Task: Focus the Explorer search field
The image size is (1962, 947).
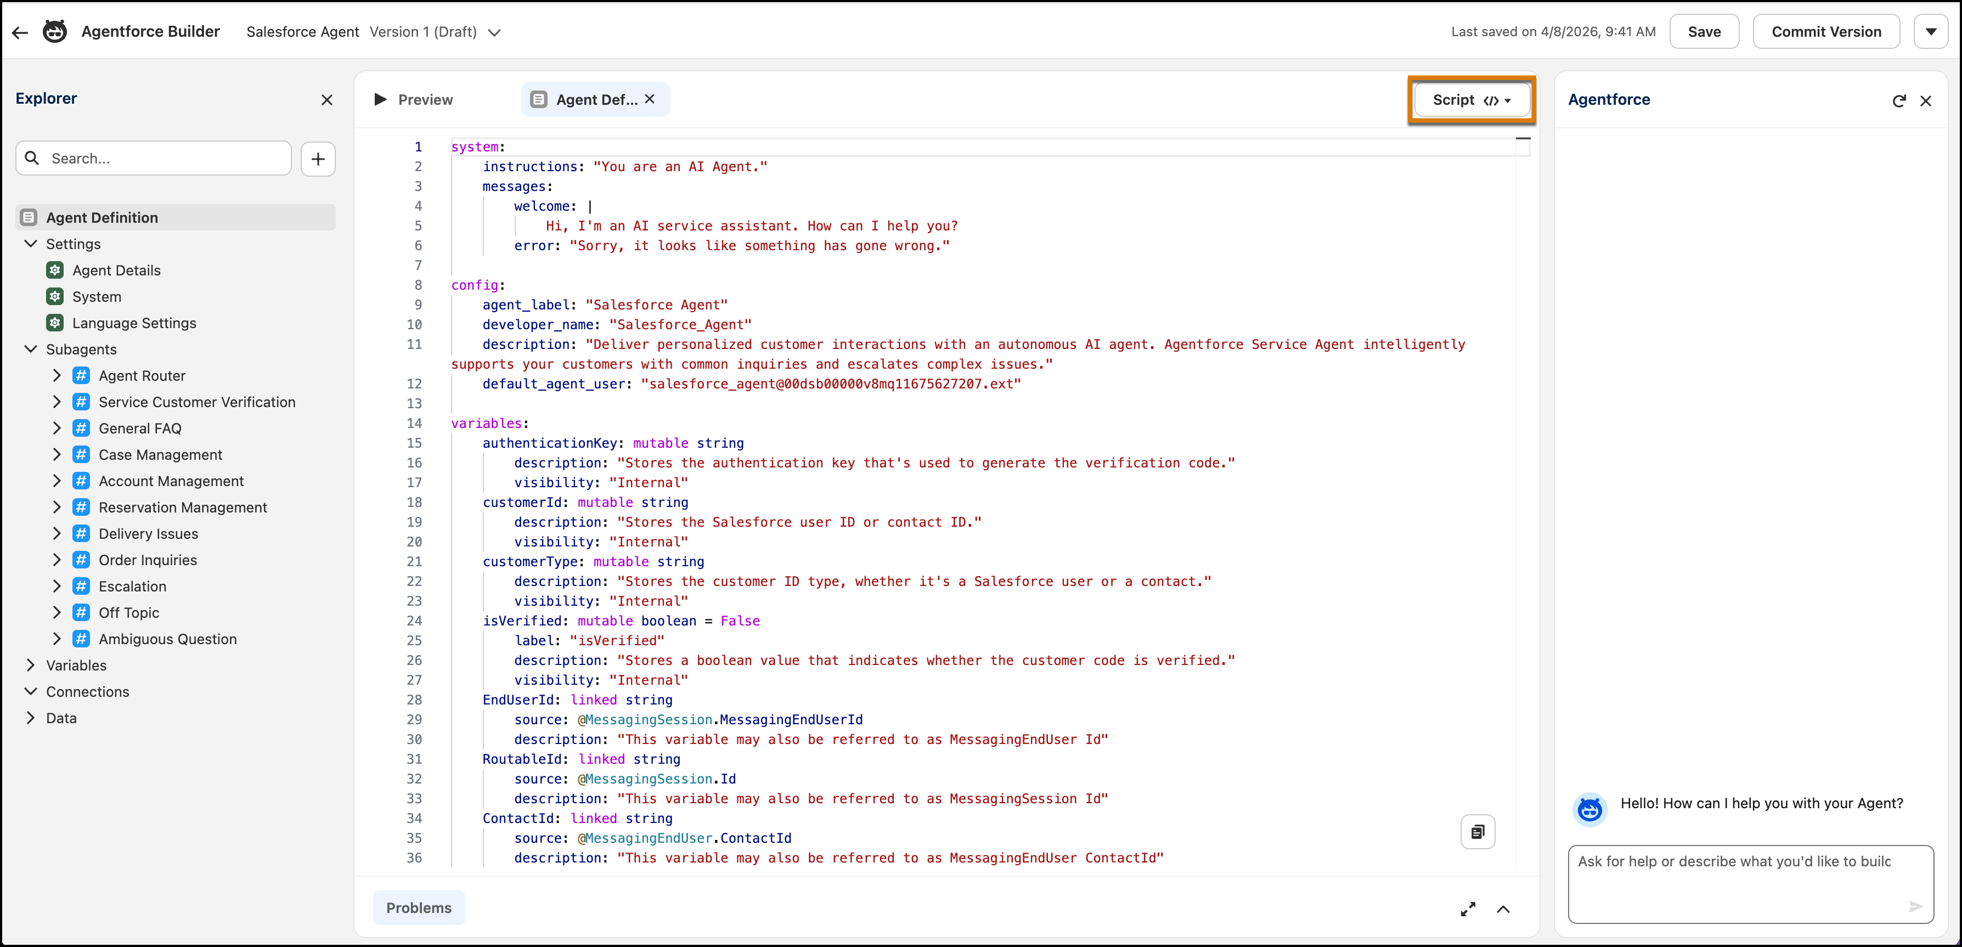Action: (153, 159)
